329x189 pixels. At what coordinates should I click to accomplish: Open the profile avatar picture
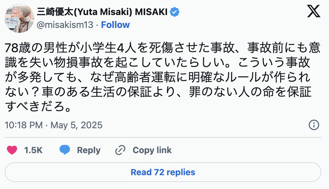19,18
